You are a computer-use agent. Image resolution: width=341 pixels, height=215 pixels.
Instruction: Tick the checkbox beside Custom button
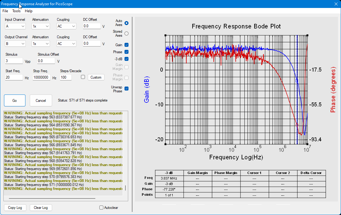[83, 77]
